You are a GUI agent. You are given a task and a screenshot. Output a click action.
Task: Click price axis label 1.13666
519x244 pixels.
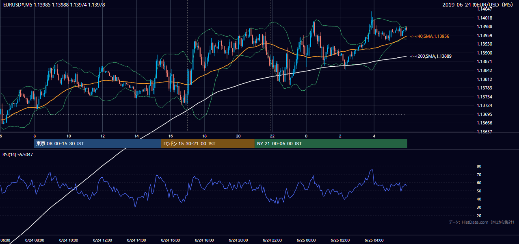click(484, 123)
